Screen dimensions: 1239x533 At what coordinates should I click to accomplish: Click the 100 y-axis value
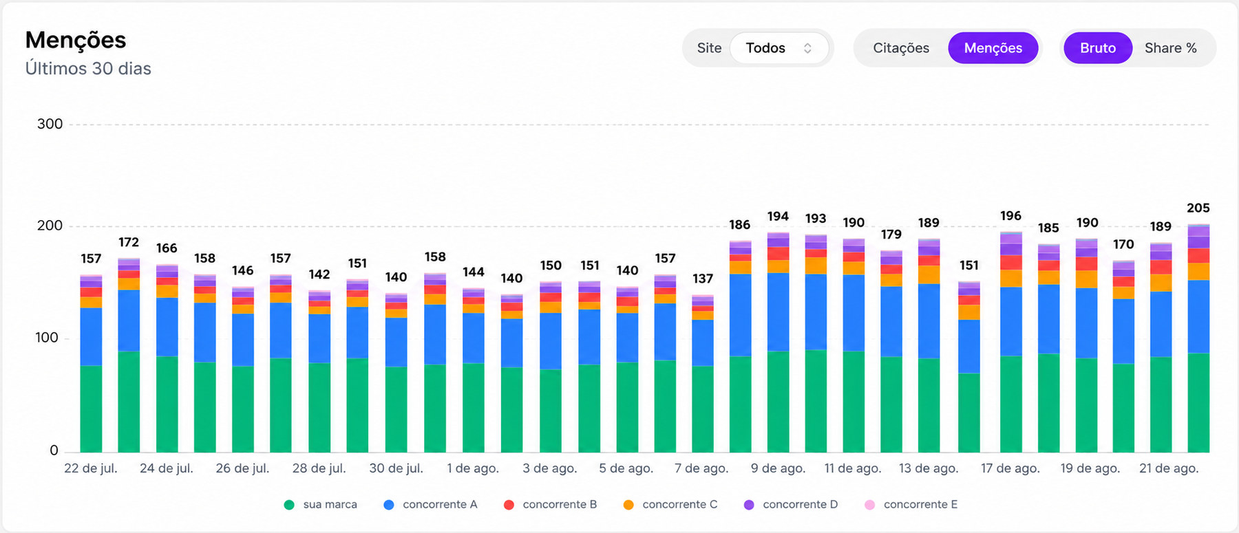click(x=47, y=338)
